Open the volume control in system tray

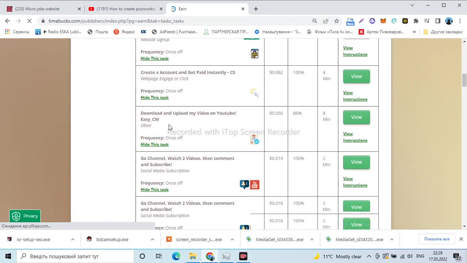(410, 256)
